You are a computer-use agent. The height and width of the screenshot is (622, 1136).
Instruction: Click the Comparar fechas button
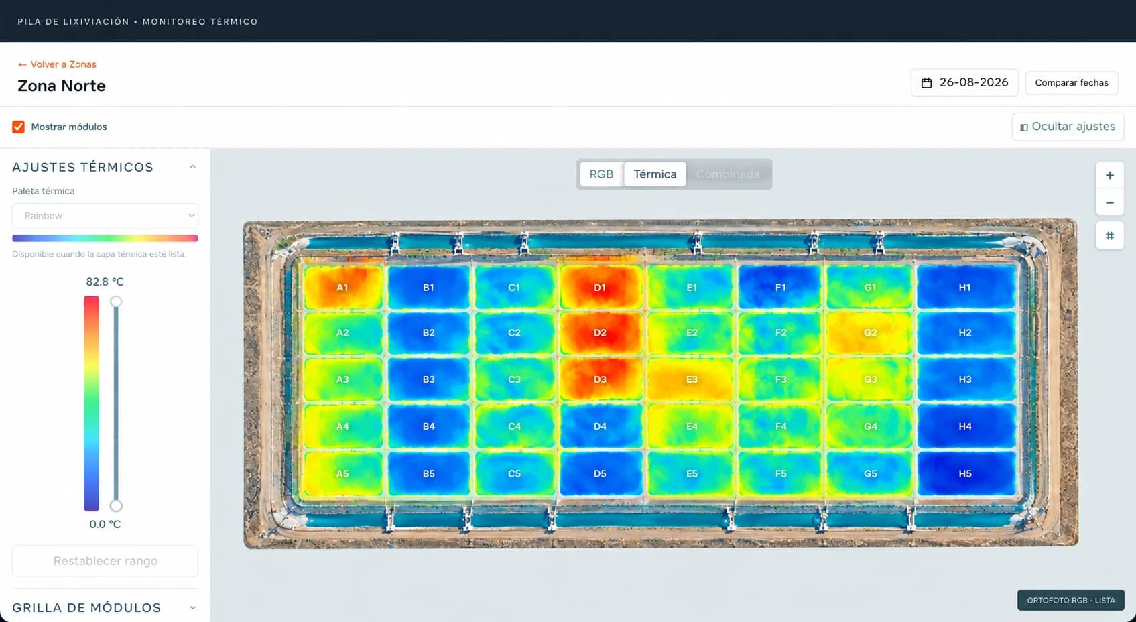coord(1072,83)
